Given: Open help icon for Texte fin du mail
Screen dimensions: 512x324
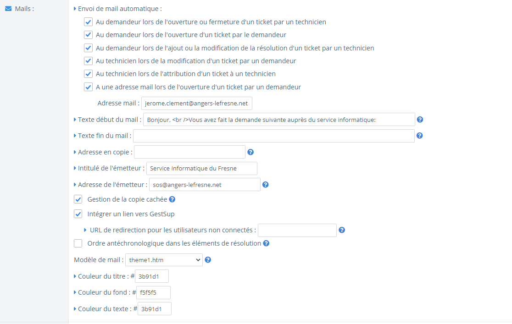Looking at the screenshot, I should pyautogui.click(x=420, y=135).
